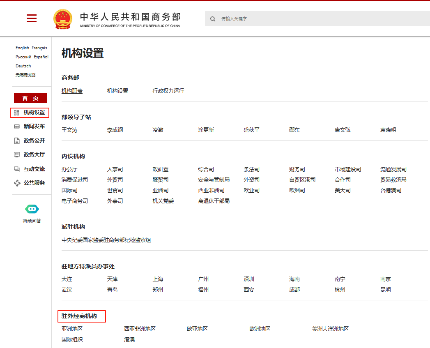Viewport: 430px width, 348px height.
Task: Open 无障碍浏览 accessibility mode
Action: 25,75
